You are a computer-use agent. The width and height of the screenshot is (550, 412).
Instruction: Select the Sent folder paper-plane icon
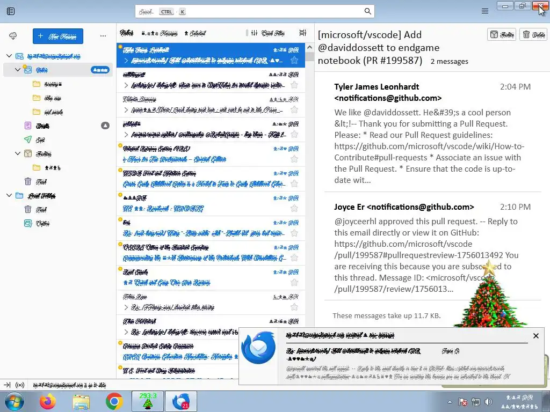tap(28, 139)
